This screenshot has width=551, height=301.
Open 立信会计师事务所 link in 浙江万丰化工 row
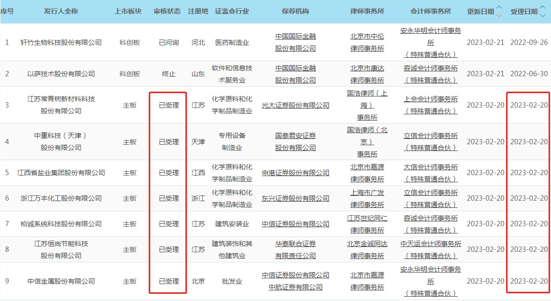(x=431, y=199)
